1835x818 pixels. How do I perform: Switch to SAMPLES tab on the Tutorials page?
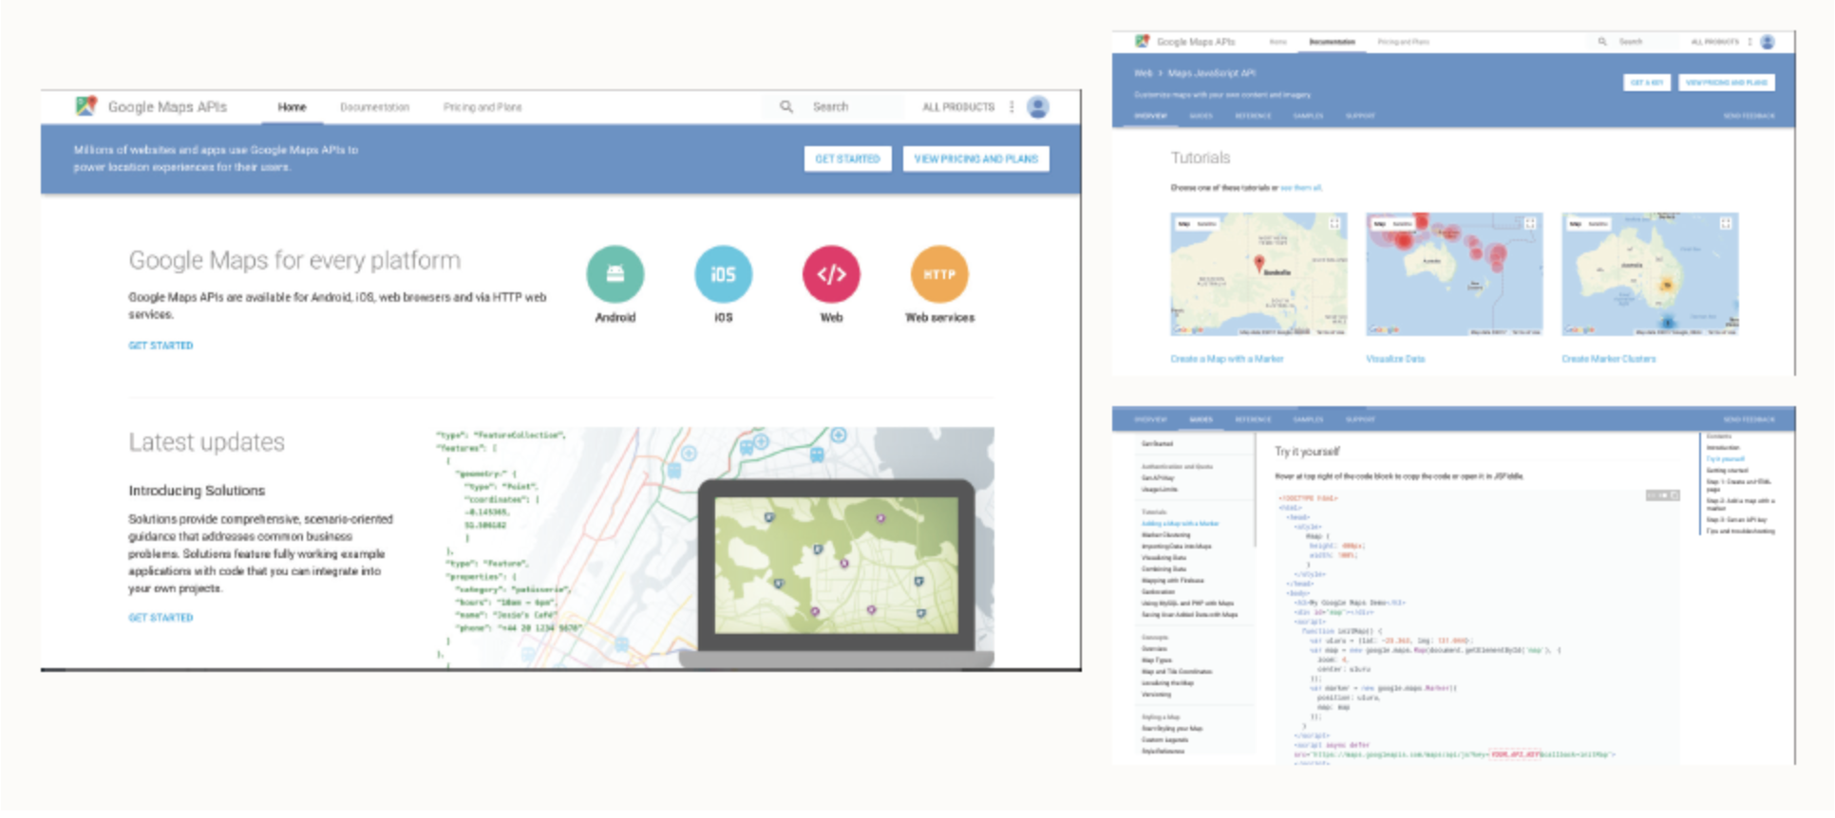coord(1308,116)
